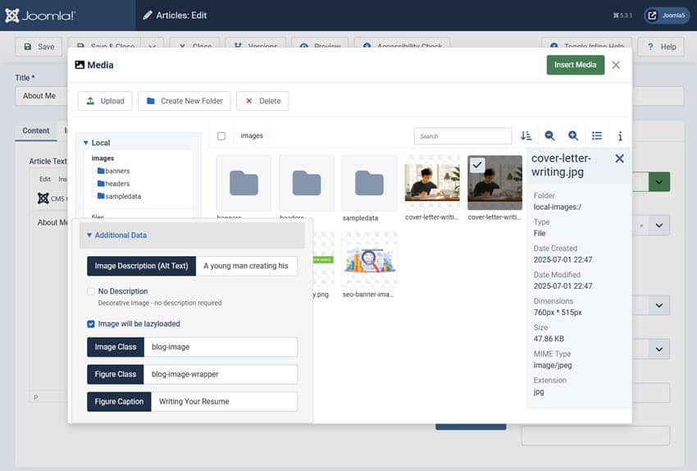Enable the No Description checkbox
The image size is (697, 471).
click(x=91, y=291)
